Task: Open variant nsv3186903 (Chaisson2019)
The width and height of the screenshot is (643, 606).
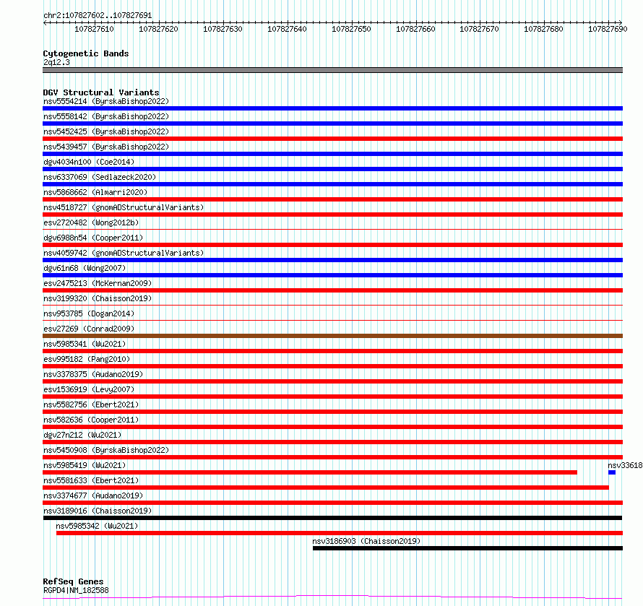Action: point(366,541)
